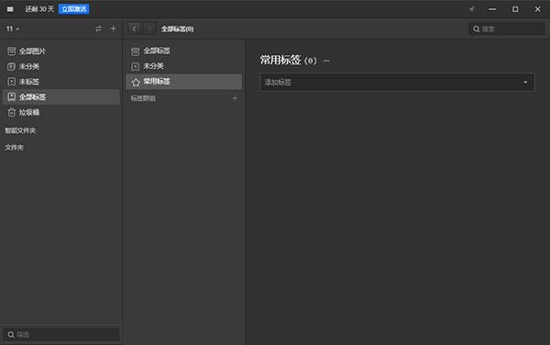Click the 未标签 sidebar icon
This screenshot has width=550, height=345.
12,82
